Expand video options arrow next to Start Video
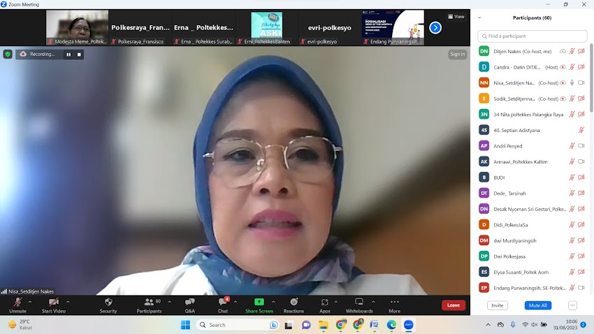The height and width of the screenshot is (334, 594). (x=68, y=302)
